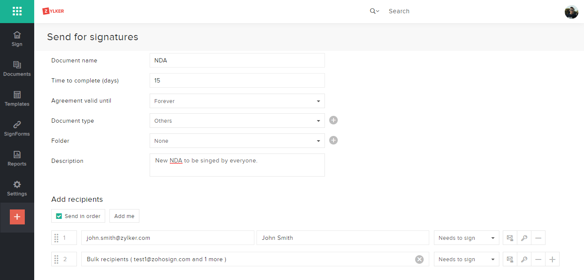This screenshot has width=584, height=280.
Task: Clear the bulk recipients entry
Action: tap(419, 259)
